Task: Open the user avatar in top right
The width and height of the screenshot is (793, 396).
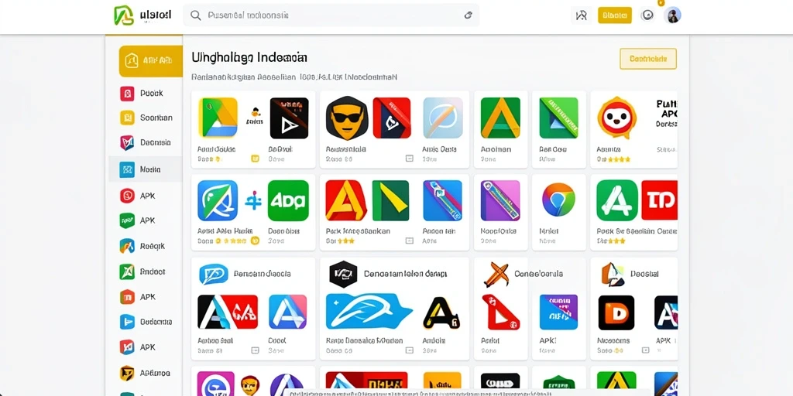Action: tap(672, 15)
